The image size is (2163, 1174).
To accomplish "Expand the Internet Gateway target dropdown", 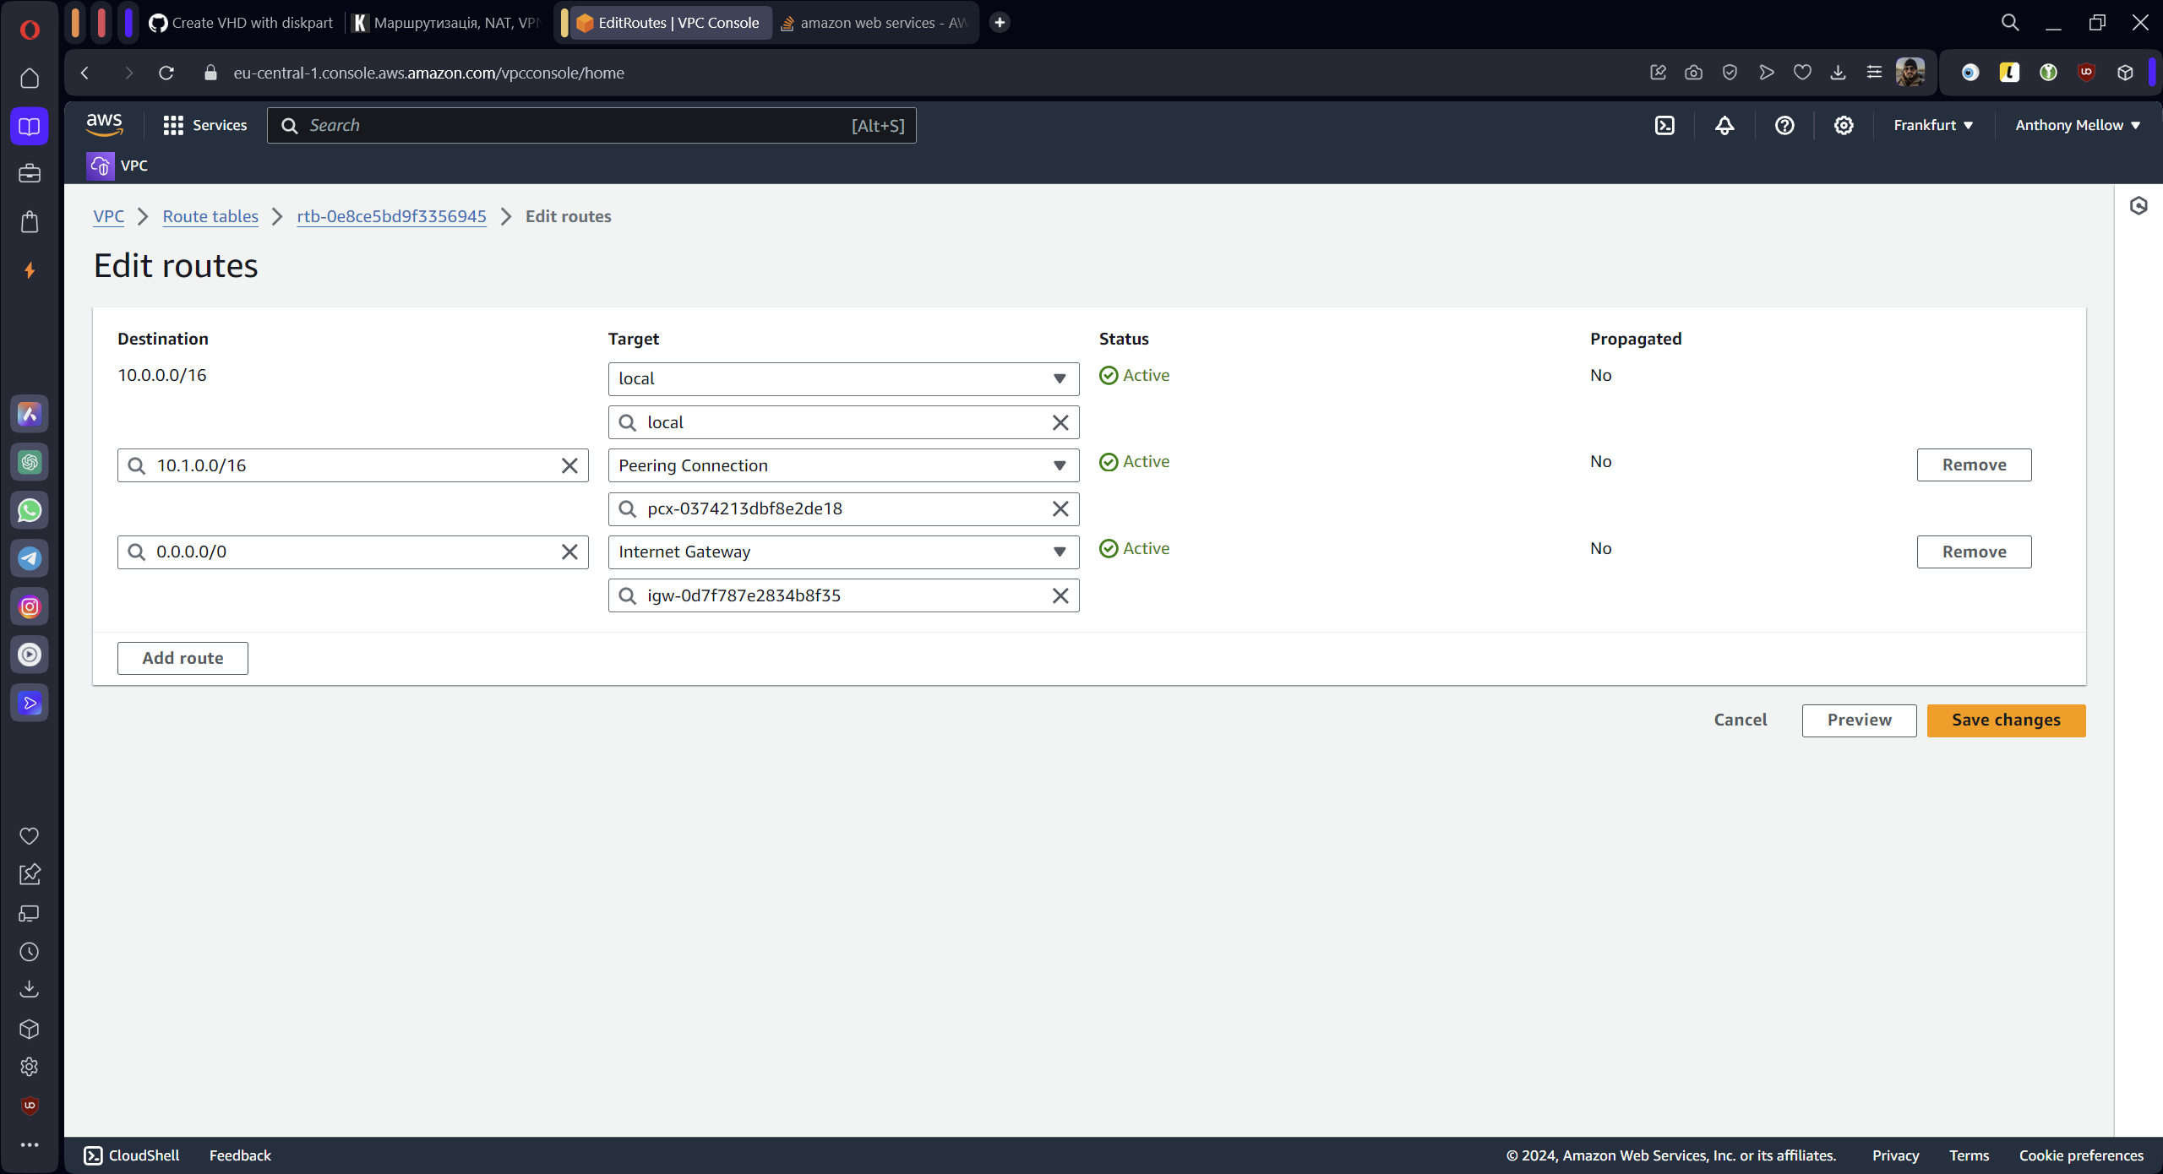I will pos(1059,552).
